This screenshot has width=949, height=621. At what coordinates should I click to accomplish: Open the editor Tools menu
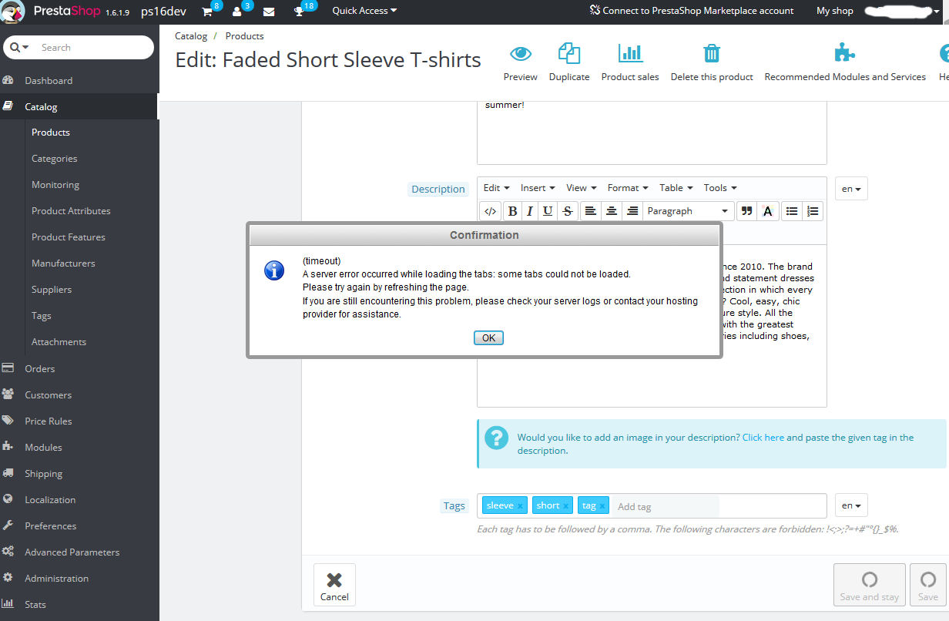click(x=720, y=187)
